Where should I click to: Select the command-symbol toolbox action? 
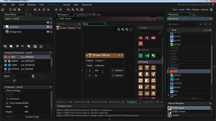point(140,44)
